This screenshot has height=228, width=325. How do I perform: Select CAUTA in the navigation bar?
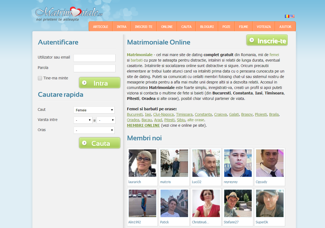click(186, 27)
